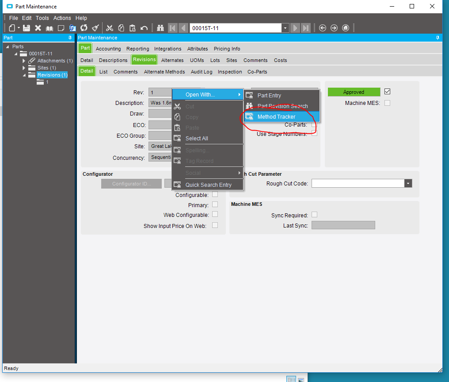Click the circled home icon

pyautogui.click(x=346, y=28)
